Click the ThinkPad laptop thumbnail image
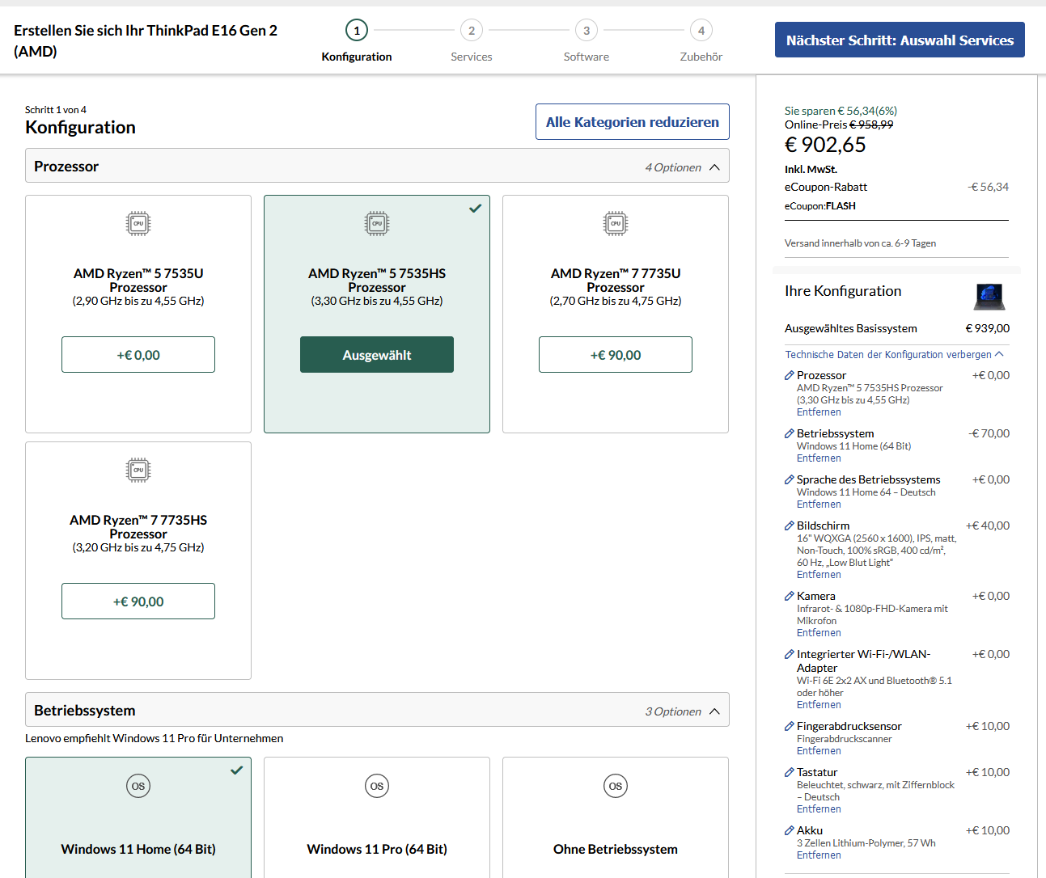The image size is (1046, 878). 989,297
